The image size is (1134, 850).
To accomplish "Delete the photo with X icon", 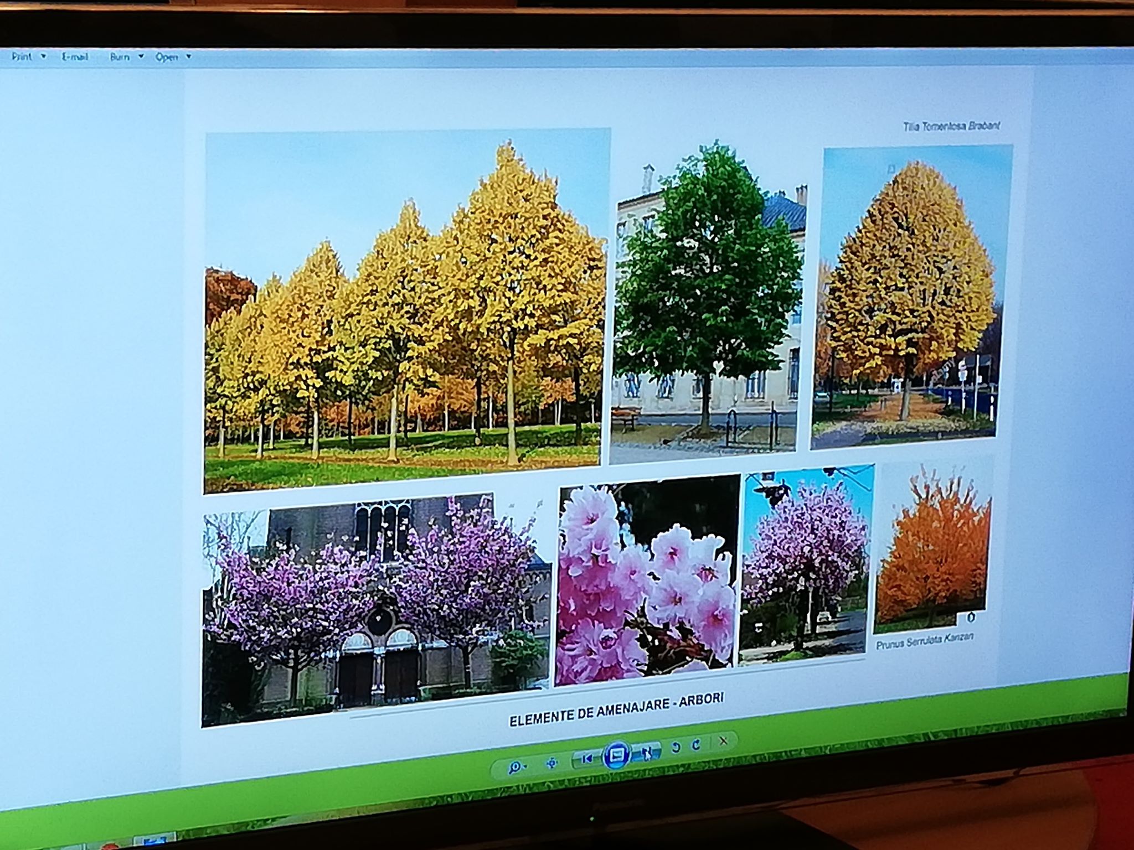I will 723,741.
